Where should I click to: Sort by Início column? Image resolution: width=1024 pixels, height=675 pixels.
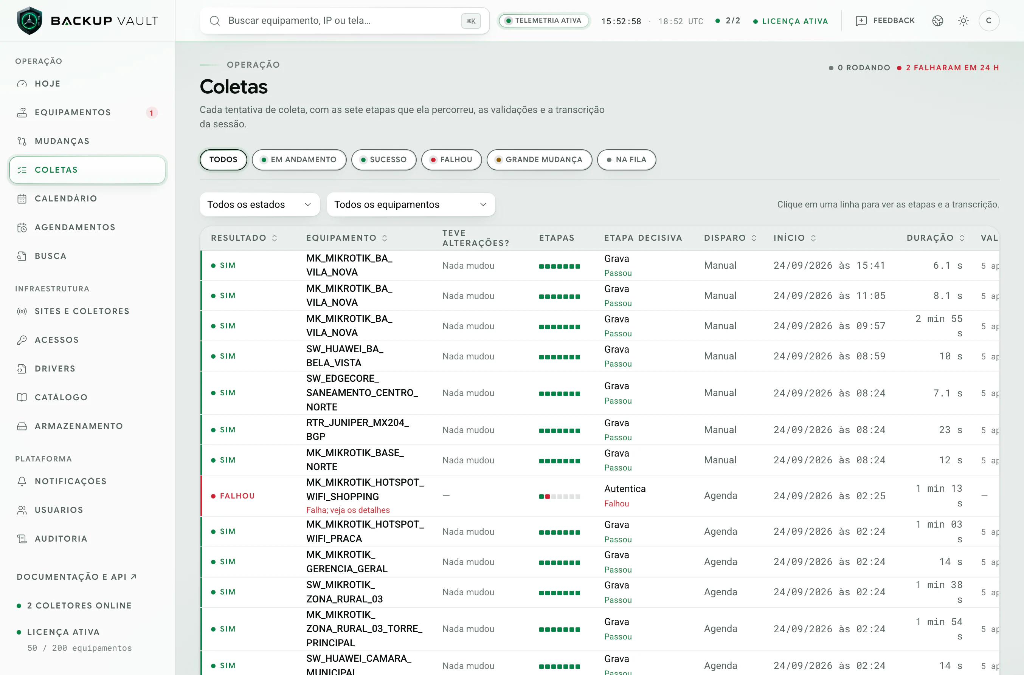pyautogui.click(x=794, y=238)
